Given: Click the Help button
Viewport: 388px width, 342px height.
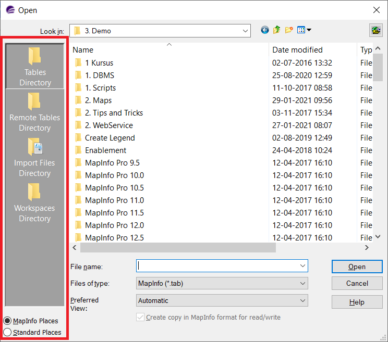Looking at the screenshot, I should coord(357,302).
